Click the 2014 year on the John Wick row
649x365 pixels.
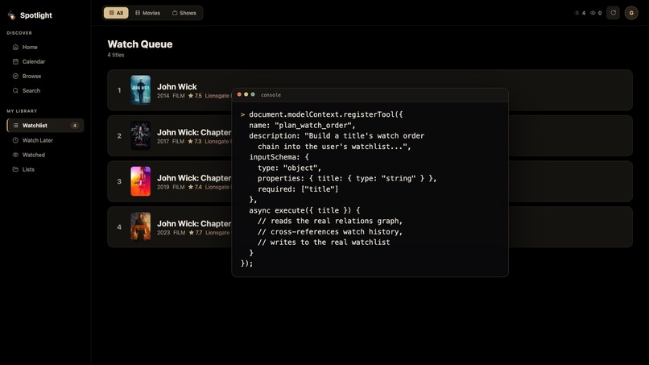pos(163,96)
